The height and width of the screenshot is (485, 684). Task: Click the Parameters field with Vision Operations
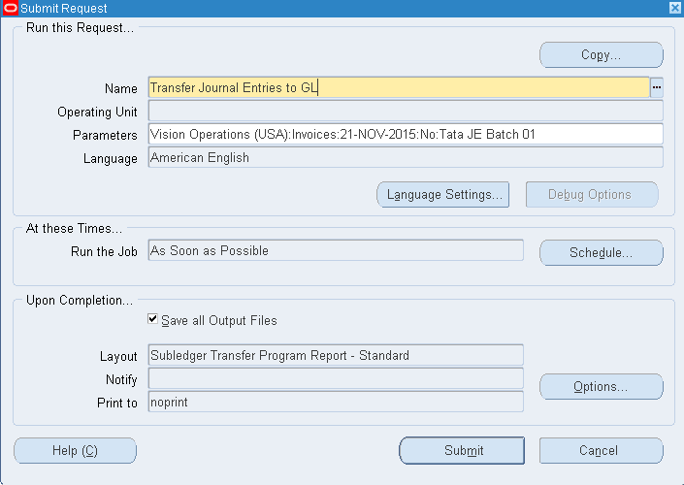tap(405, 135)
